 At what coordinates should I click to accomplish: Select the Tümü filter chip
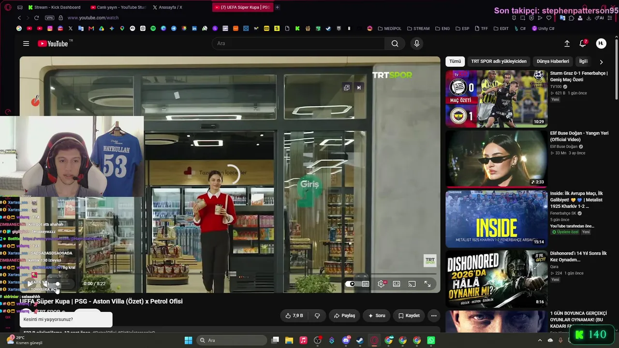coord(455,61)
